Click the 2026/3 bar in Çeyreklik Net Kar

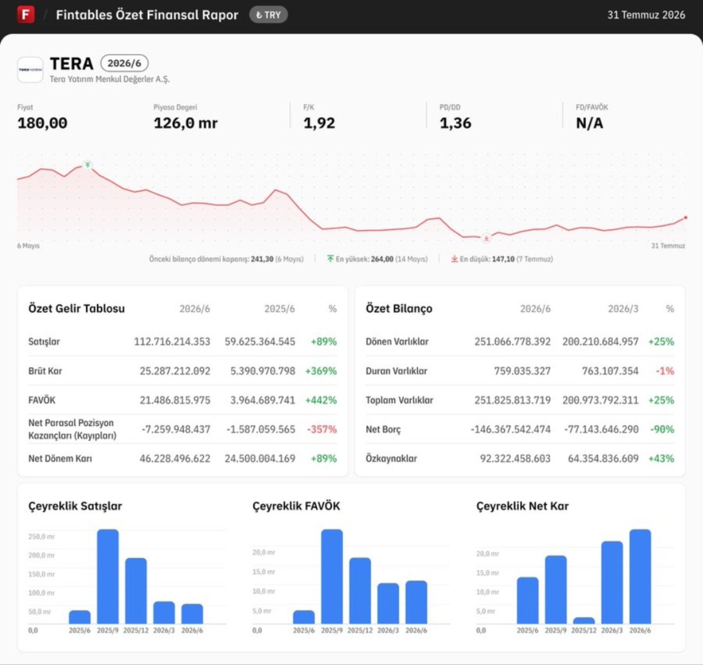612,582
